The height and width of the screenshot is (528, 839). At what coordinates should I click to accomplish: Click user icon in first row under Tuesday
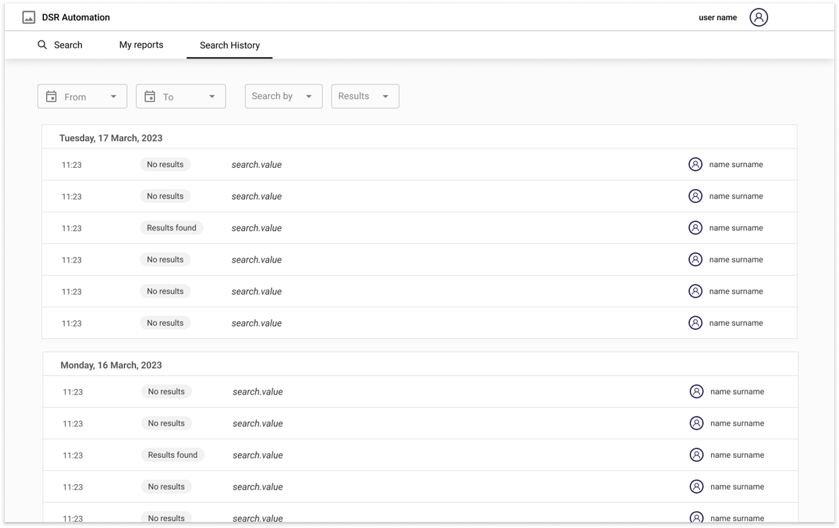(x=695, y=164)
